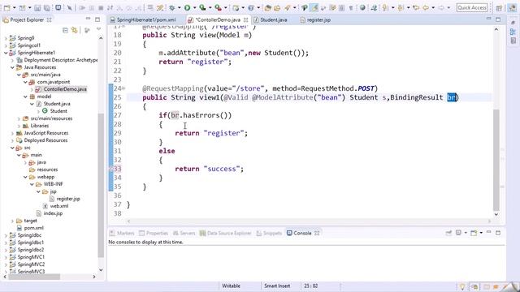Viewport: 520px width, 292px height.
Task: Open Project Explorer view menu arrow
Action: pos(98,30)
